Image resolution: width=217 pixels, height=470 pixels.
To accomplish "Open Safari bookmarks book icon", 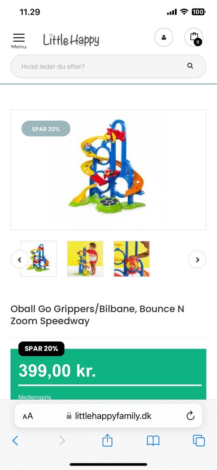I will coord(153,440).
